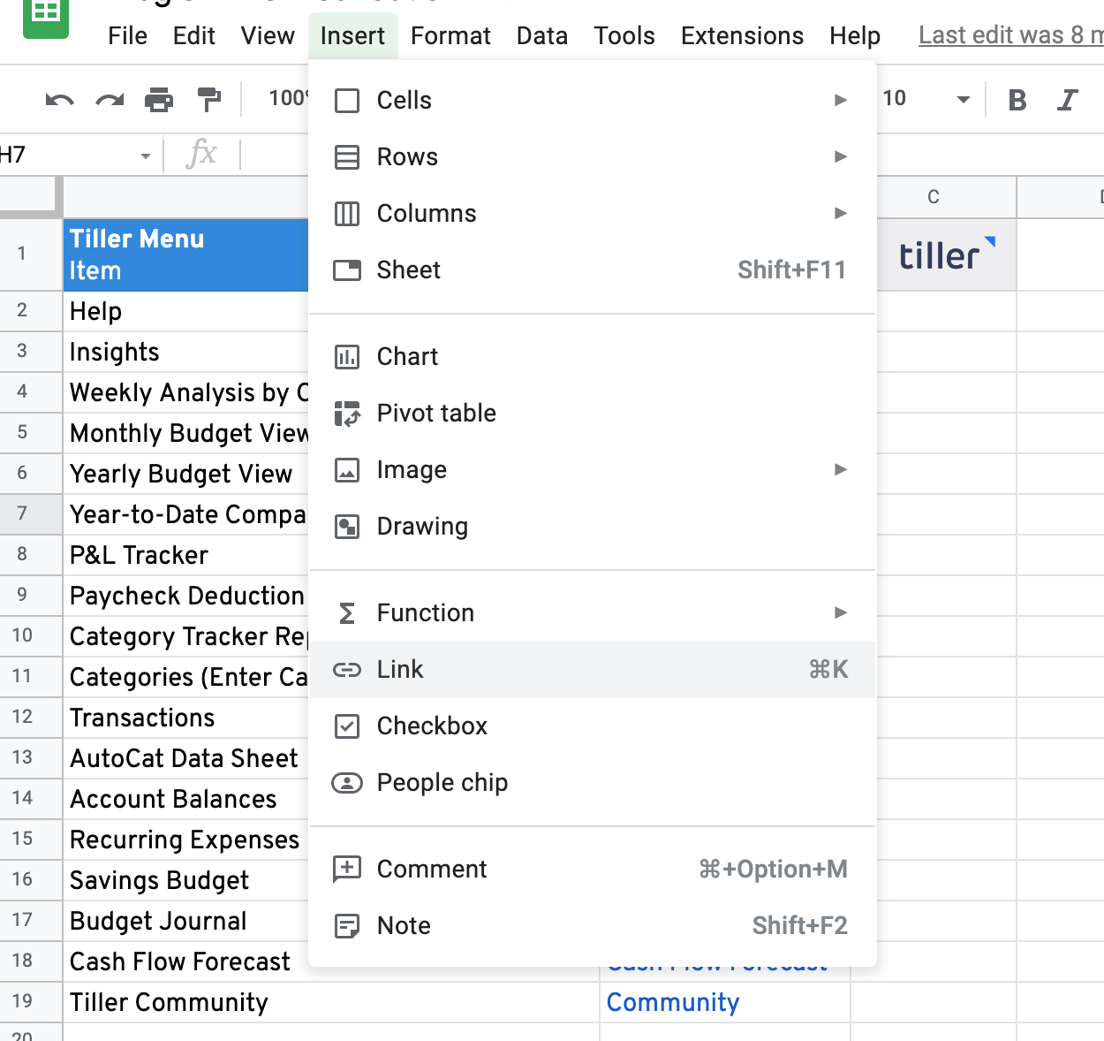The height and width of the screenshot is (1041, 1104).
Task: Expand the Image submenu
Action: coord(592,470)
